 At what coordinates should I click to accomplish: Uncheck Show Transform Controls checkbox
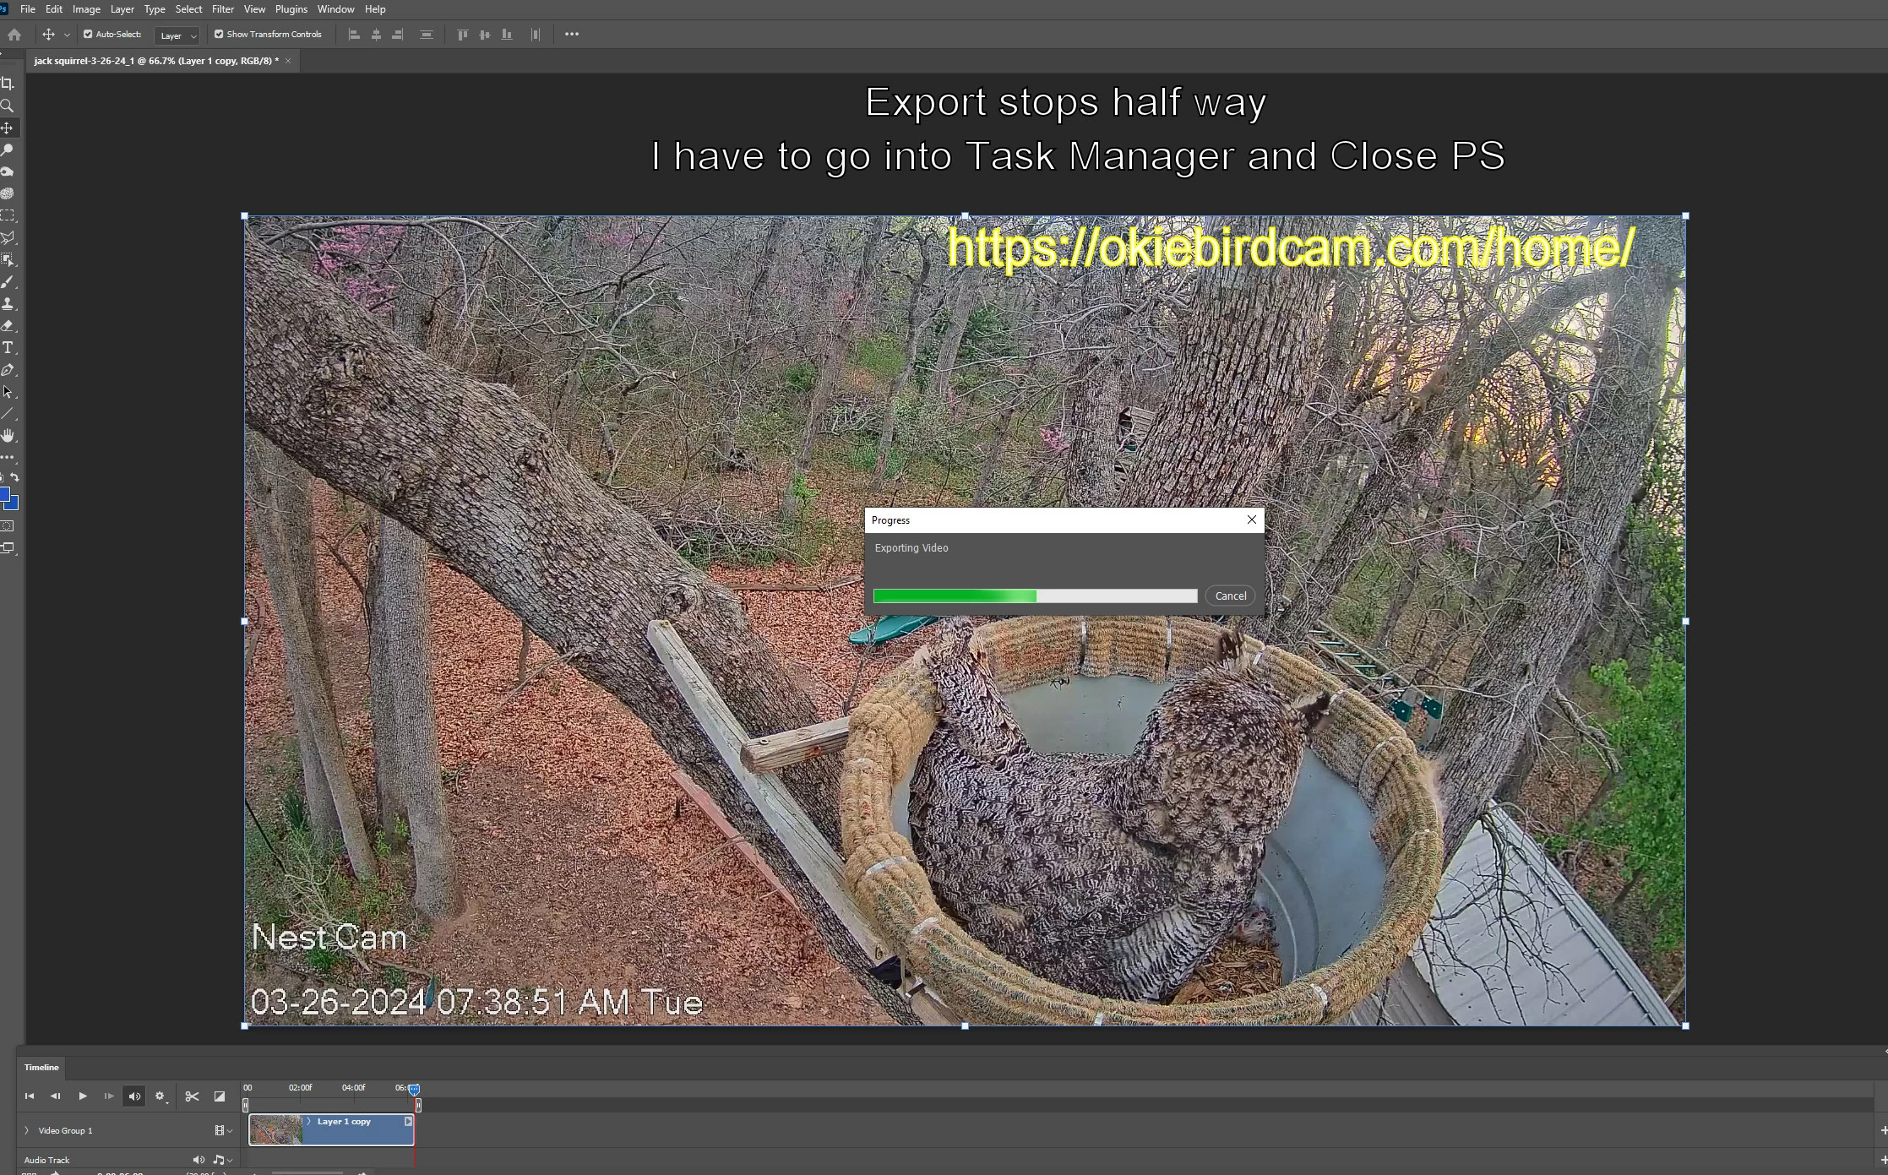tap(219, 35)
